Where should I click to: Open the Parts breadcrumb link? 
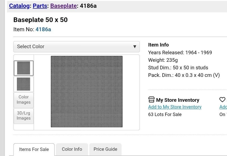[40, 6]
